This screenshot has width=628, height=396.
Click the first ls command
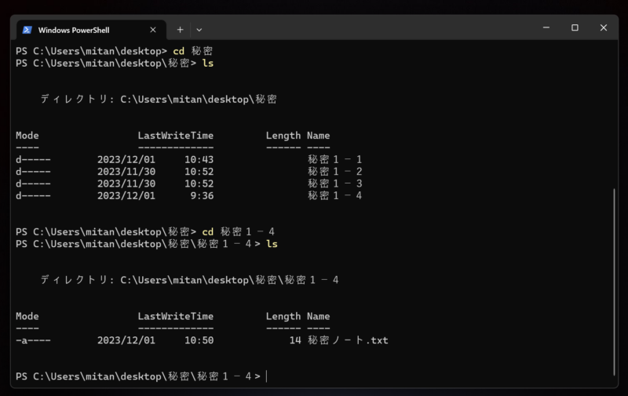pyautogui.click(x=208, y=64)
